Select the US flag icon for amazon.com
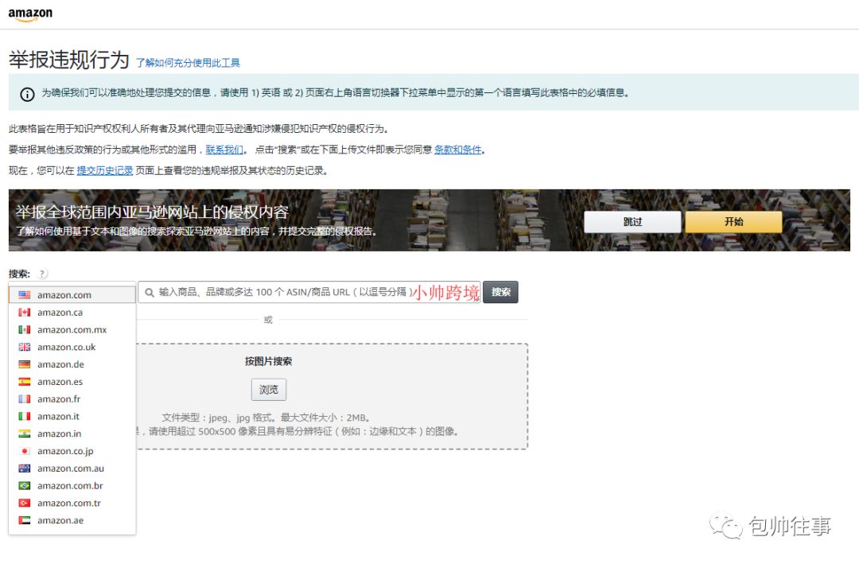 (24, 295)
